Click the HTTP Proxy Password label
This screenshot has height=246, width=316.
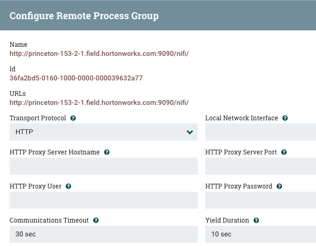pyautogui.click(x=239, y=186)
